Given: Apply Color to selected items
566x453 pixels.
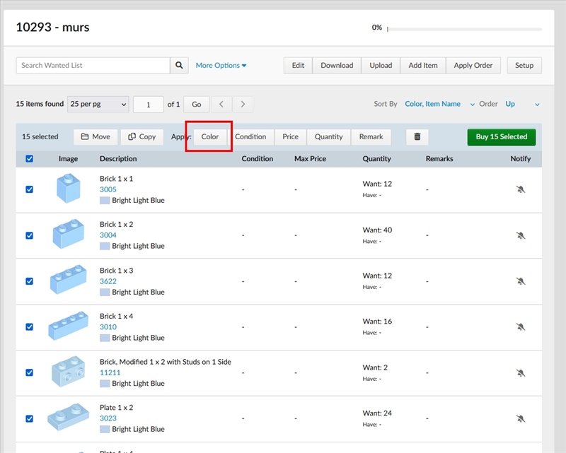Looking at the screenshot, I should click(x=210, y=136).
